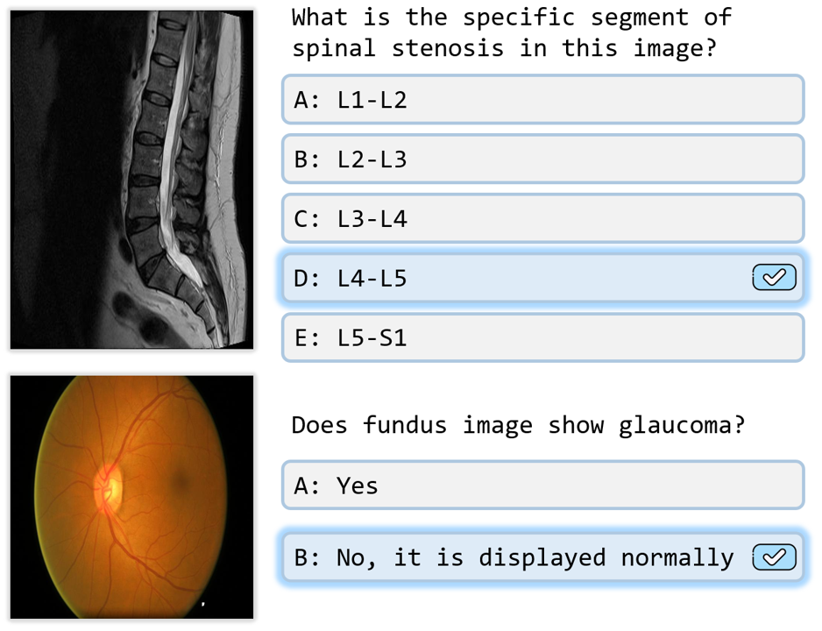
Task: Pick answer C: L3-L4
Action: 542,219
